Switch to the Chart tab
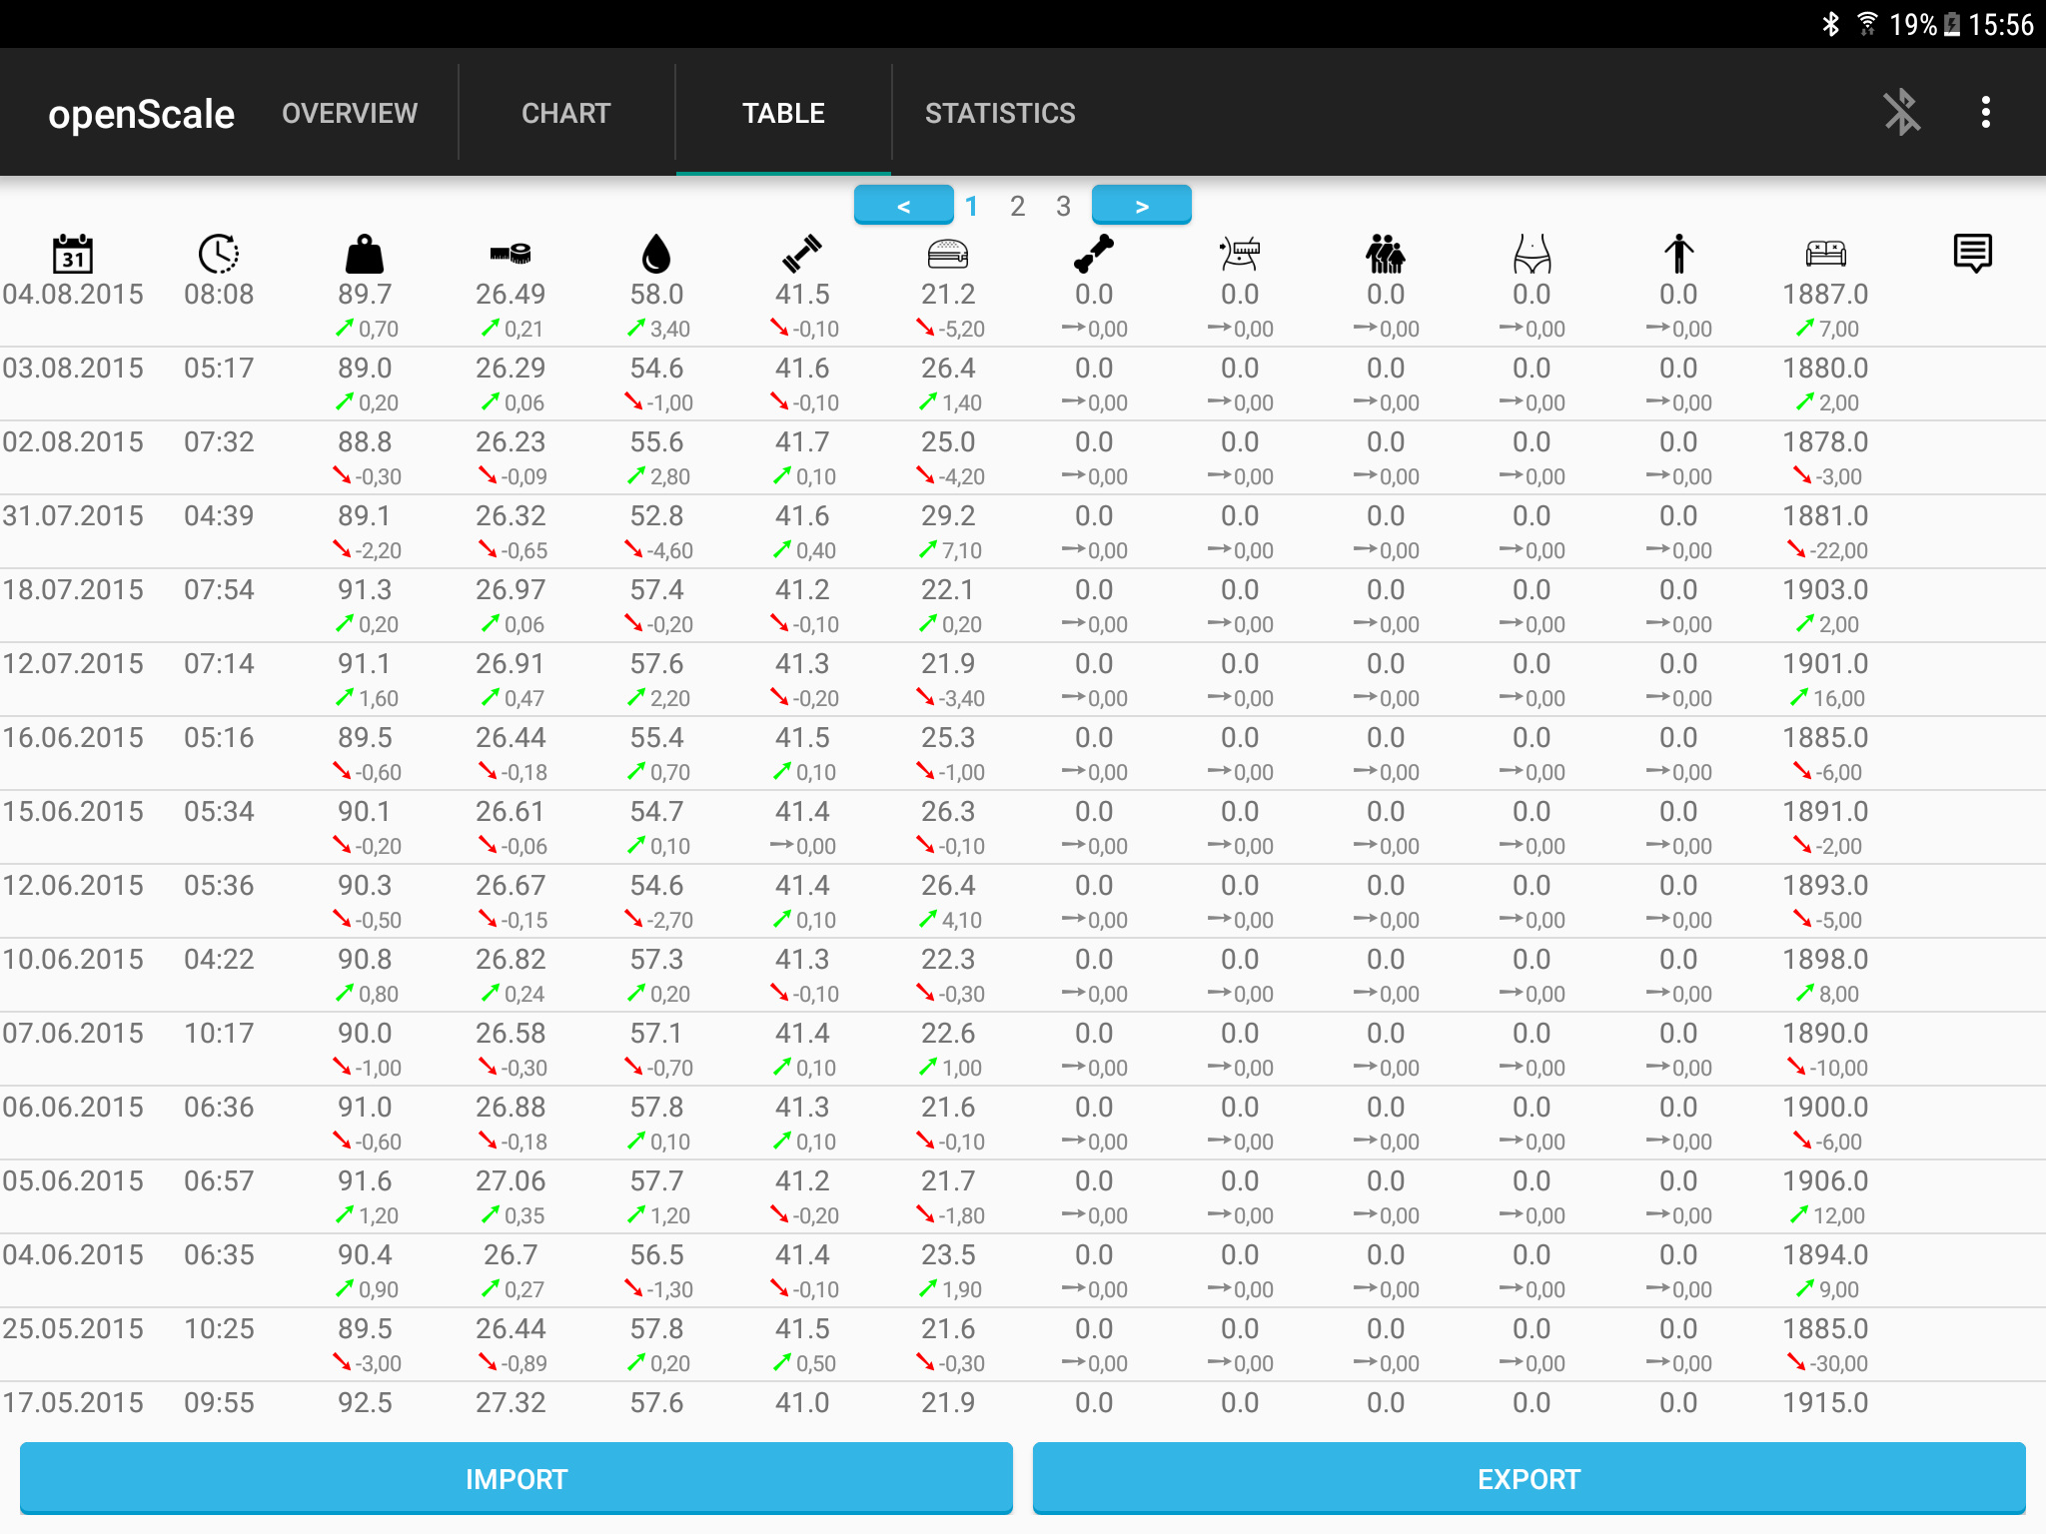This screenshot has width=2046, height=1534. 565,113
